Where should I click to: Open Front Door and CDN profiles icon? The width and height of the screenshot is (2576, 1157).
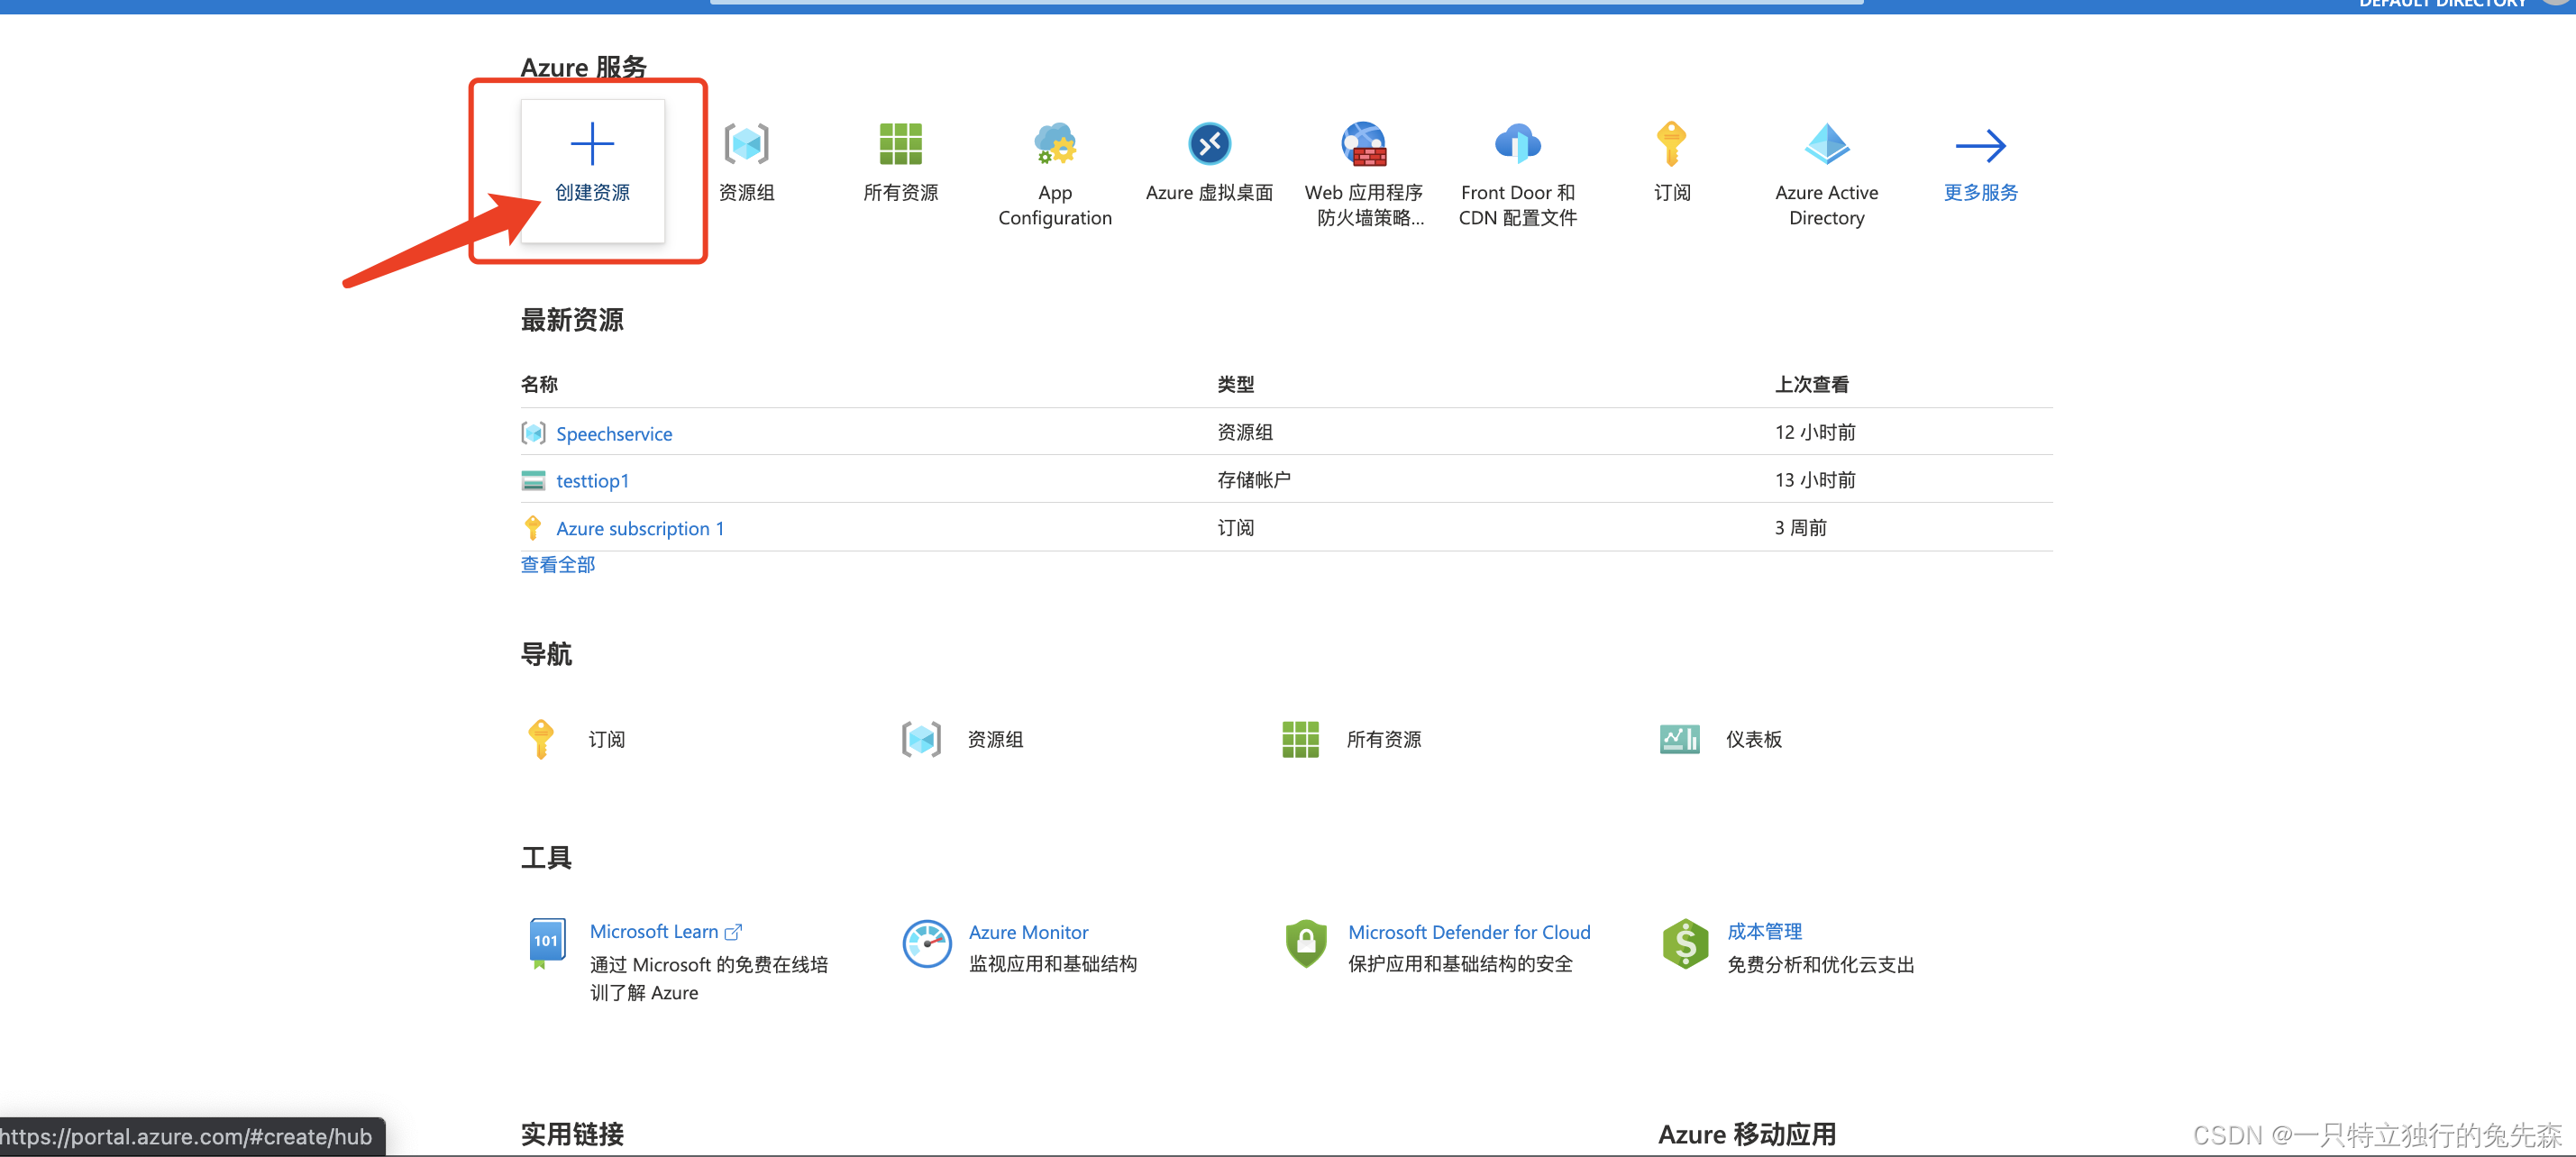pyautogui.click(x=1518, y=144)
